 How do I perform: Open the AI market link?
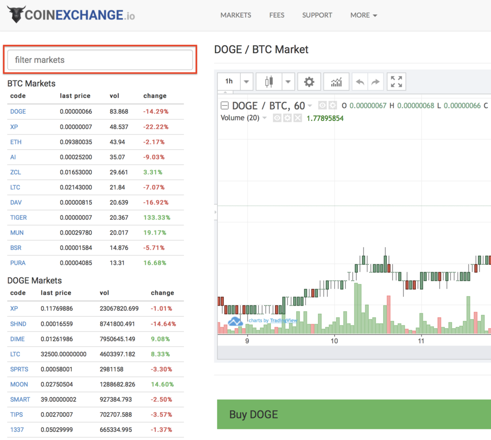point(13,157)
